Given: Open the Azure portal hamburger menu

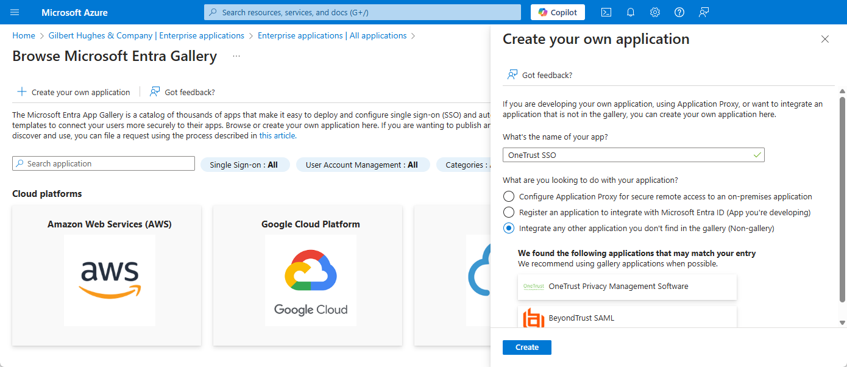Looking at the screenshot, I should (x=15, y=12).
